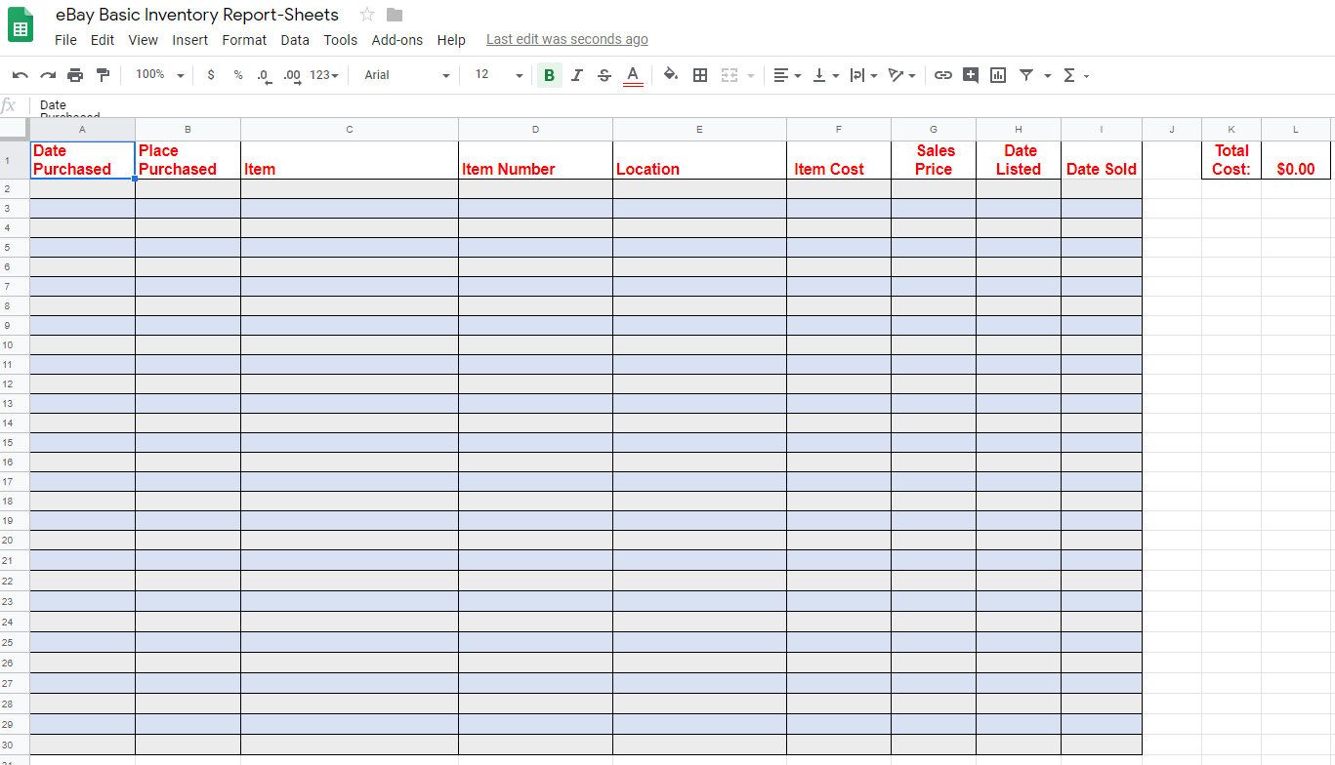Image resolution: width=1335 pixels, height=765 pixels.
Task: Click the Undo arrow icon
Action: click(x=21, y=75)
